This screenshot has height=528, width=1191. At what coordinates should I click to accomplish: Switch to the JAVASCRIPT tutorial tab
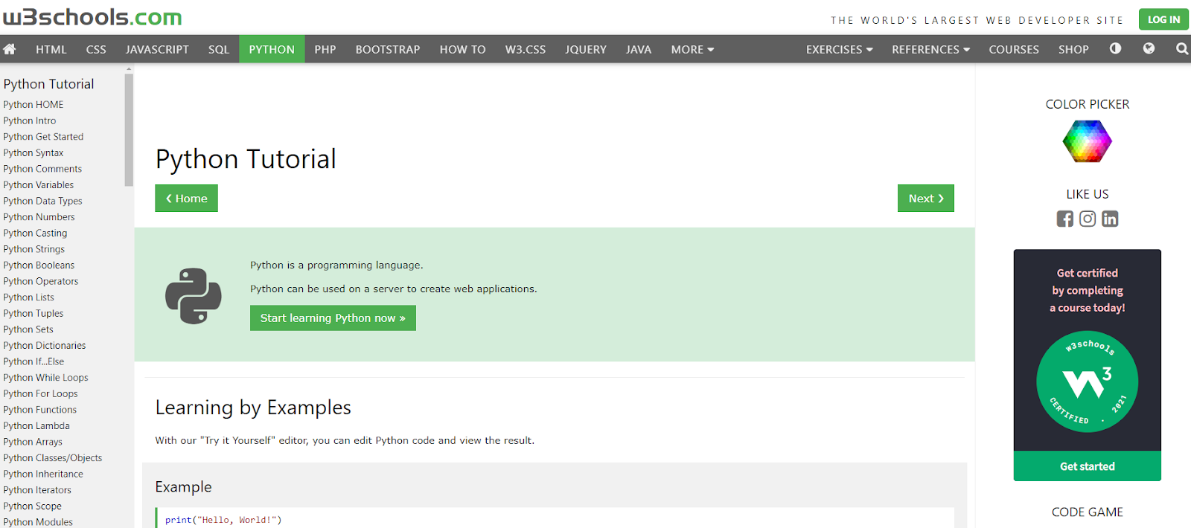(x=157, y=49)
